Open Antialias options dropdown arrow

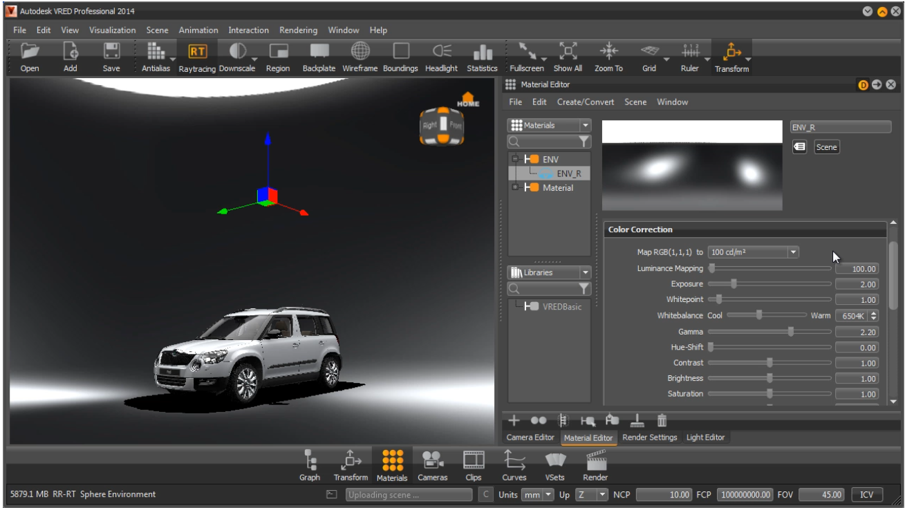pyautogui.click(x=173, y=59)
